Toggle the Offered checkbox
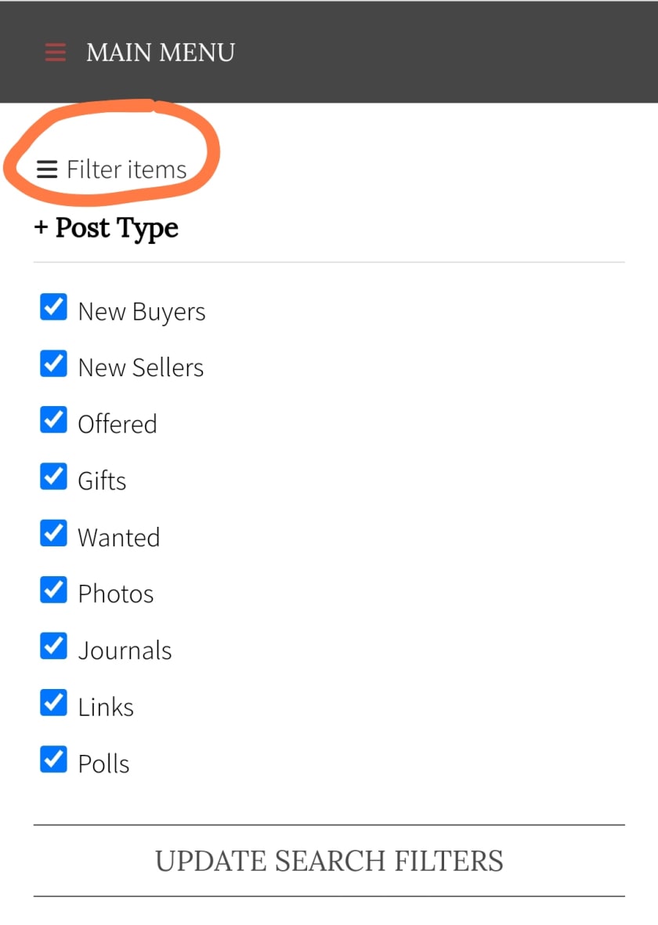 [53, 419]
